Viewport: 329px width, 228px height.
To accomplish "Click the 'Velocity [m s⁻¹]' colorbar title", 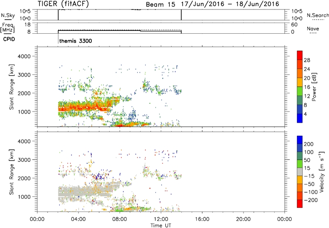I will pos(321,172).
